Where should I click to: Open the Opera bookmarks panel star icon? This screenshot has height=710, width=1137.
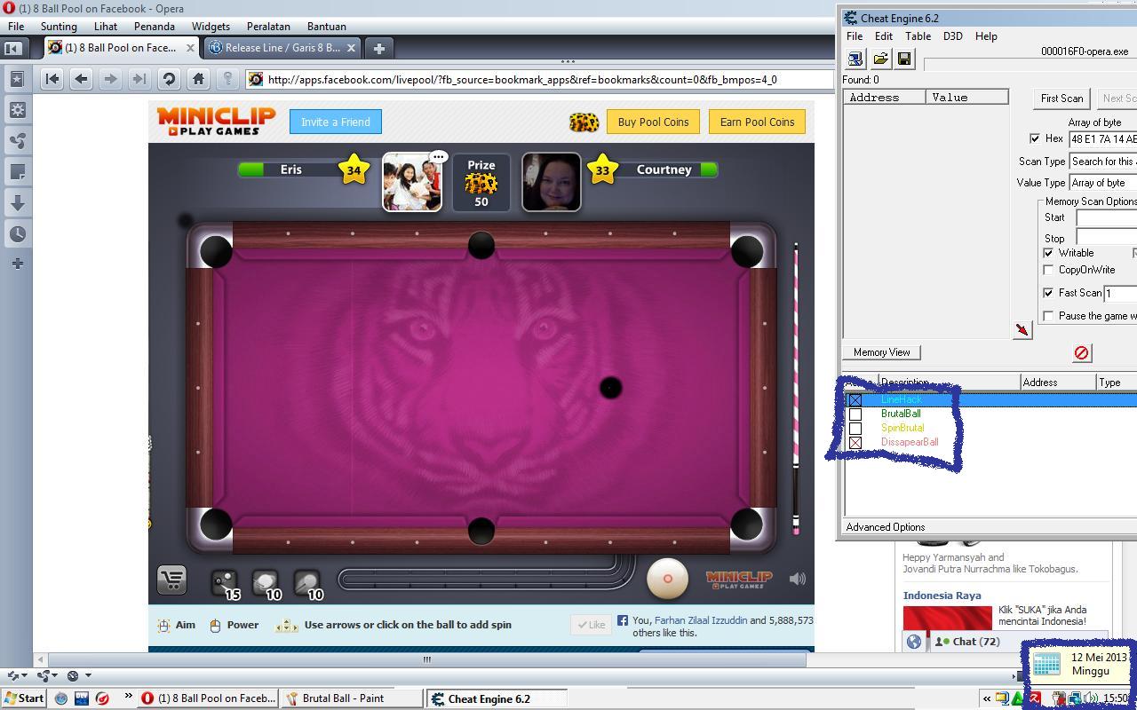coord(17,79)
